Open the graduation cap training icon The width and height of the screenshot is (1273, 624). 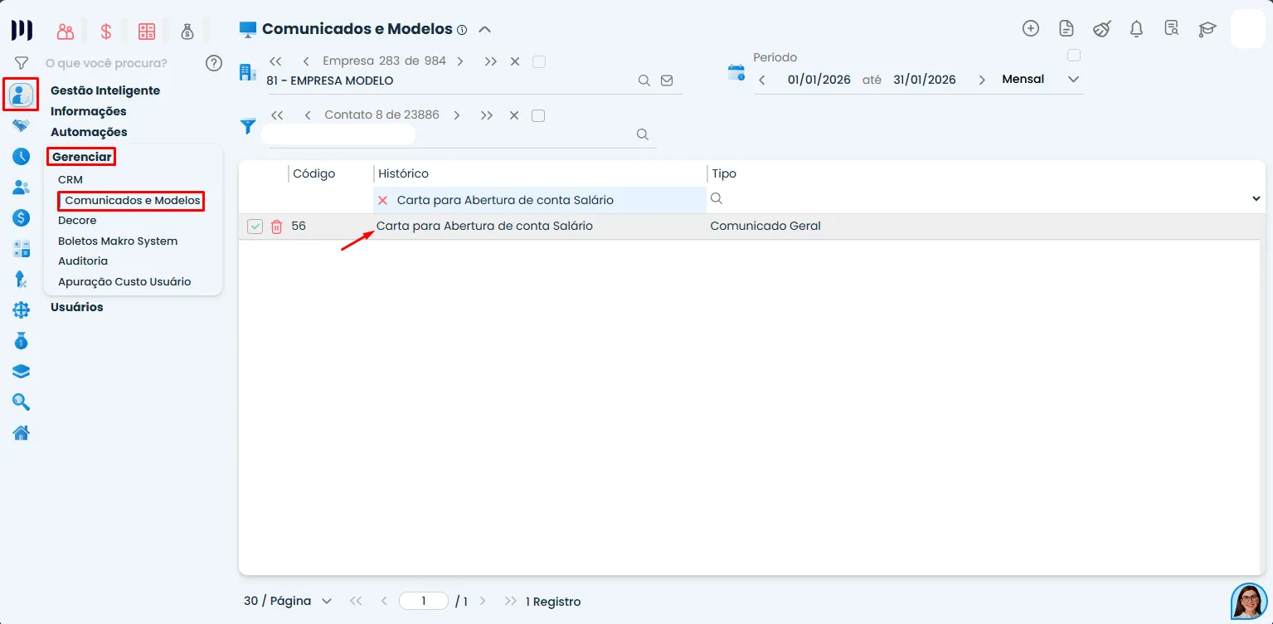coord(1206,29)
